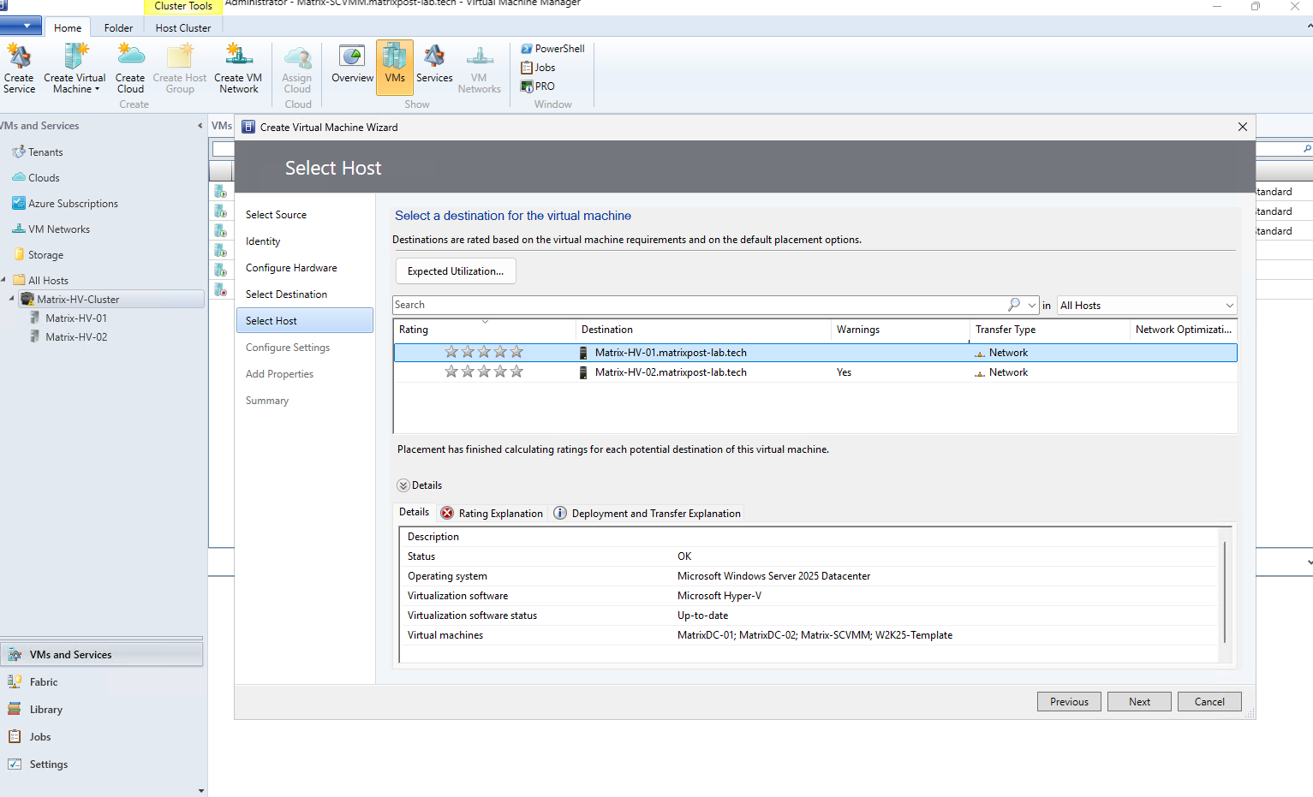Select Matrix-HV-01 in the host tree
Image resolution: width=1313 pixels, height=797 pixels.
coord(76,318)
